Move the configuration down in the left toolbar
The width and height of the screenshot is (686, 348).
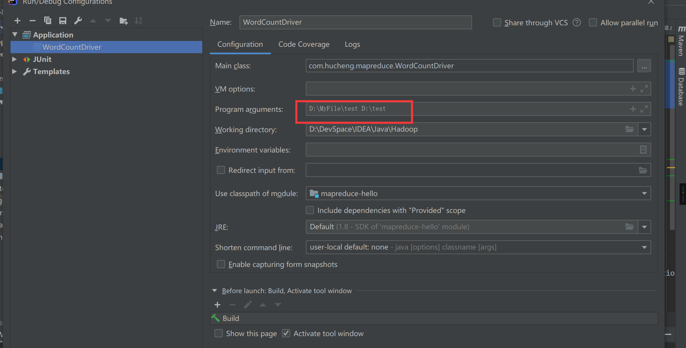108,21
